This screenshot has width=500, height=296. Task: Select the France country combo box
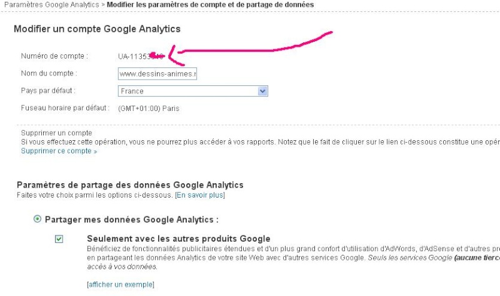click(193, 91)
